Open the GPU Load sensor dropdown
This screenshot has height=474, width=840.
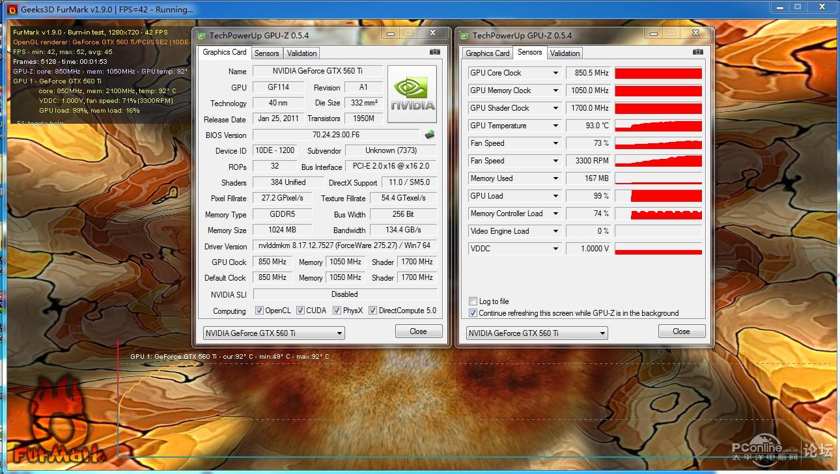(555, 196)
